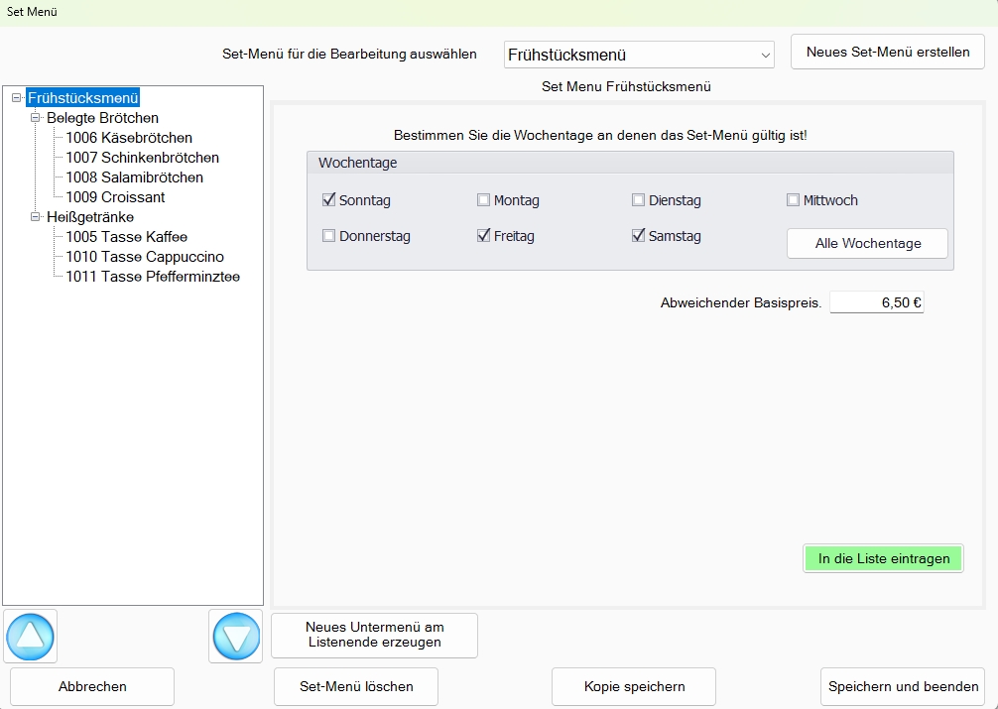Click Set-Menü löschen button

click(356, 686)
